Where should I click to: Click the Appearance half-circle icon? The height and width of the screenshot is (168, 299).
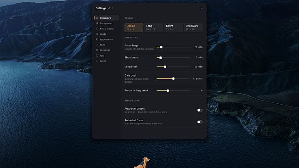click(97, 39)
